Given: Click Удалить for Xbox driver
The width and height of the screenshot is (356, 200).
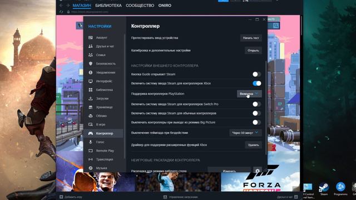Looking at the screenshot, I should tap(253, 145).
